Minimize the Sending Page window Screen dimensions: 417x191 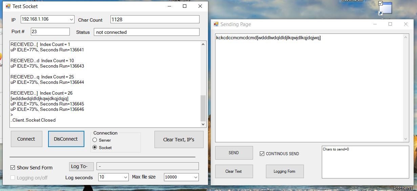coord(375,24)
